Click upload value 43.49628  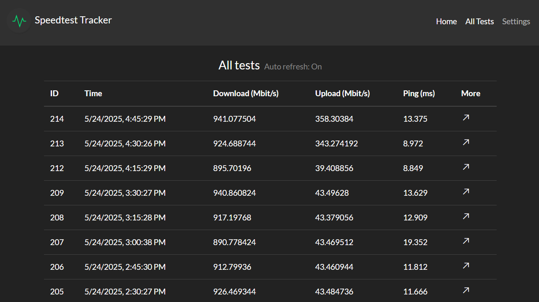coord(332,193)
